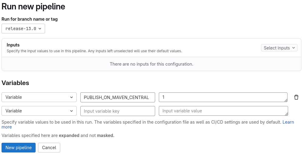The image size is (303, 154).
Task: Open the release-13.0 branch selector
Action: [23, 29]
